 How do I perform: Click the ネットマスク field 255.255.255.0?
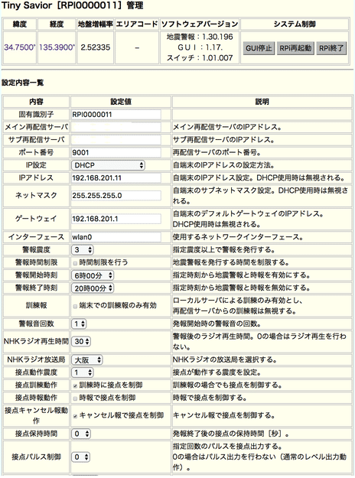(x=116, y=196)
